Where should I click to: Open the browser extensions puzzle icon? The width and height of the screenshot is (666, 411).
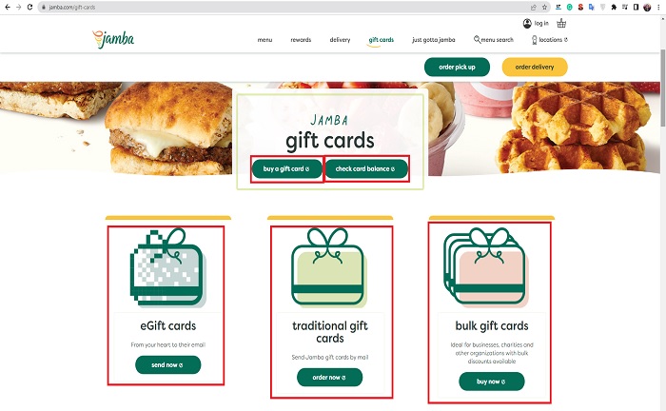pos(614,7)
